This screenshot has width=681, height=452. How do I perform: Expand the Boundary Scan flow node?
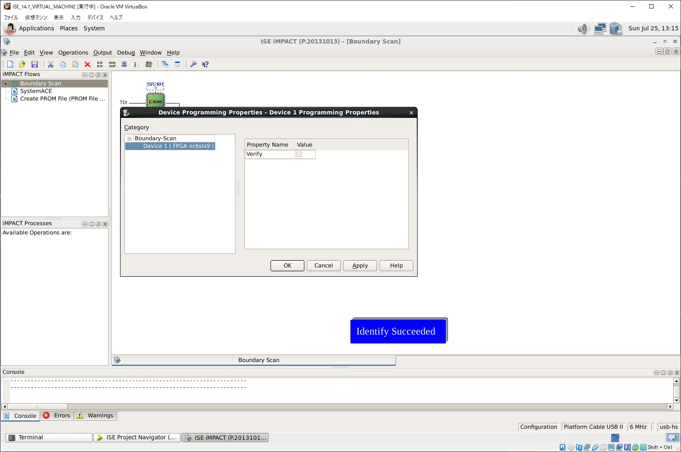(5, 84)
